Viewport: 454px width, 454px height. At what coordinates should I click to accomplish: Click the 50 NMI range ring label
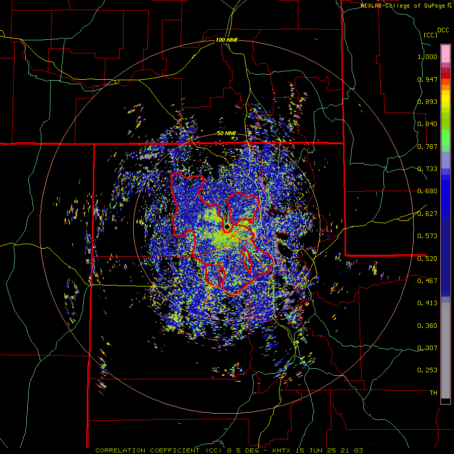[226, 134]
